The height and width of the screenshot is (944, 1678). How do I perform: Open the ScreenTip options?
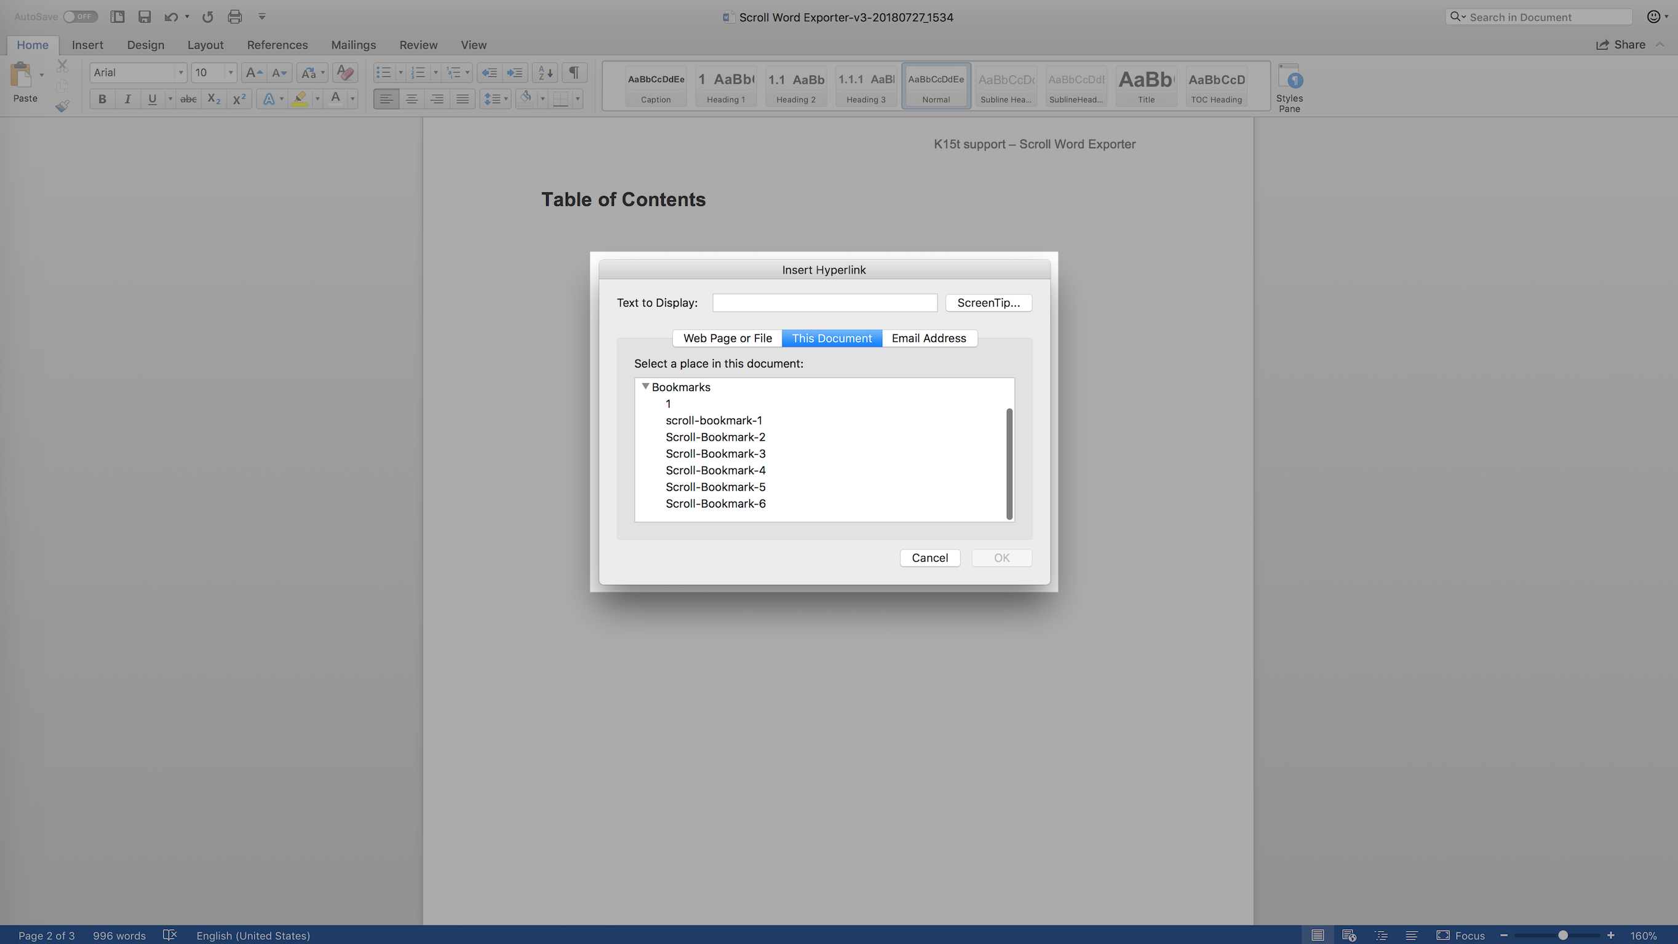pyautogui.click(x=988, y=303)
